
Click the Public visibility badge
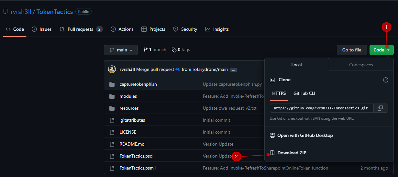[x=83, y=12]
